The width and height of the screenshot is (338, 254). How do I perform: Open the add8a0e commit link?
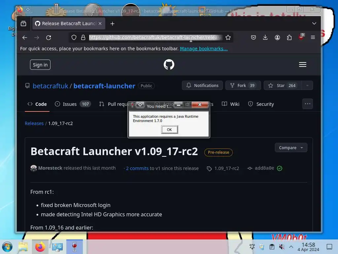pyautogui.click(x=264, y=168)
